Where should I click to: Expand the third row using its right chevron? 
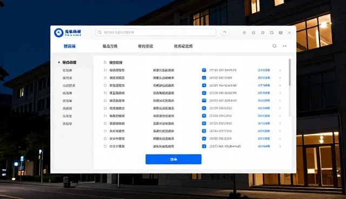coord(280,85)
